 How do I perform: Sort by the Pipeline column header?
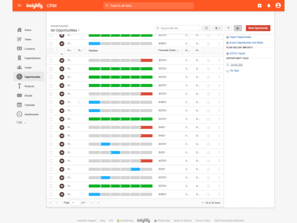pos(93,51)
